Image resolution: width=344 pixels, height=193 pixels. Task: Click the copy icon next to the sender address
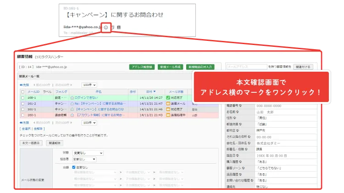[x=112, y=28]
